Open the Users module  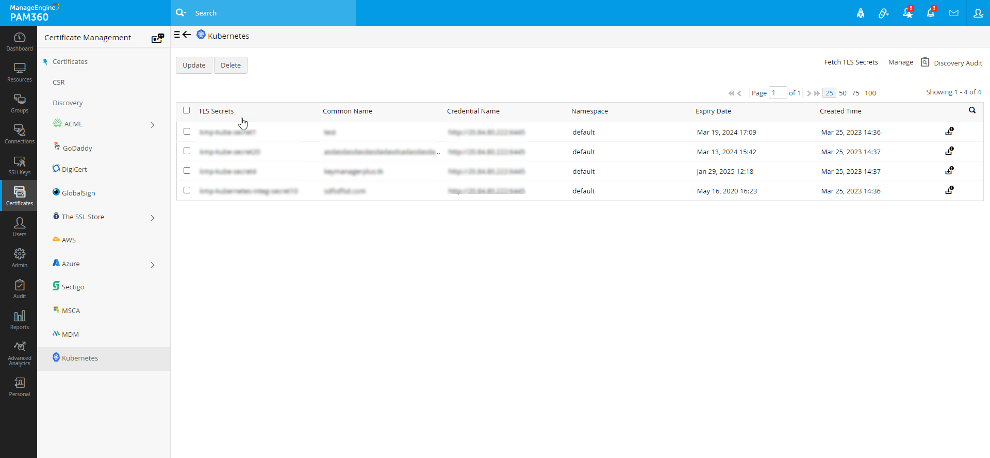[19, 227]
